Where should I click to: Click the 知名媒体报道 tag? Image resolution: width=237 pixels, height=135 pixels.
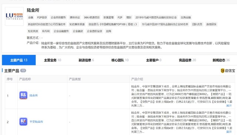coord(77,24)
